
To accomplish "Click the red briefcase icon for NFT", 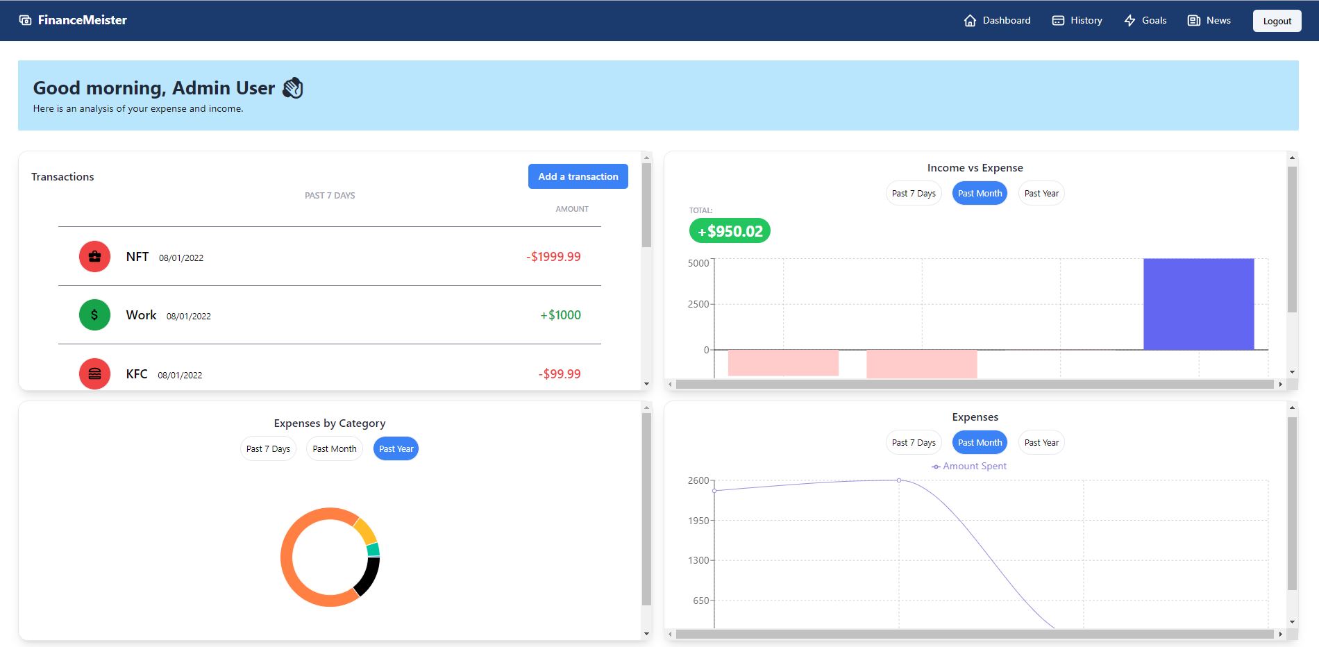I will [94, 256].
